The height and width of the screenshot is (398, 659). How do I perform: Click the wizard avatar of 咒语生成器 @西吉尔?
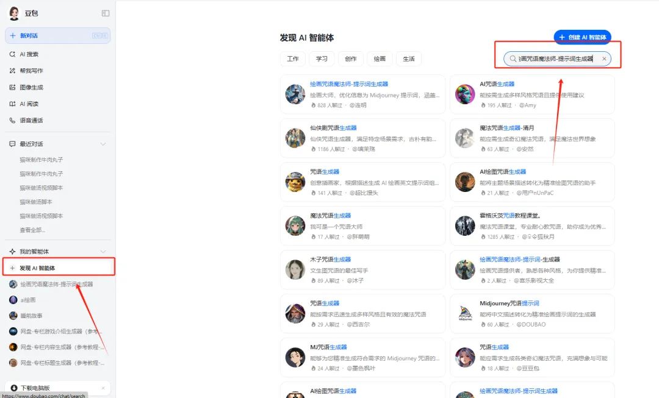point(295,314)
